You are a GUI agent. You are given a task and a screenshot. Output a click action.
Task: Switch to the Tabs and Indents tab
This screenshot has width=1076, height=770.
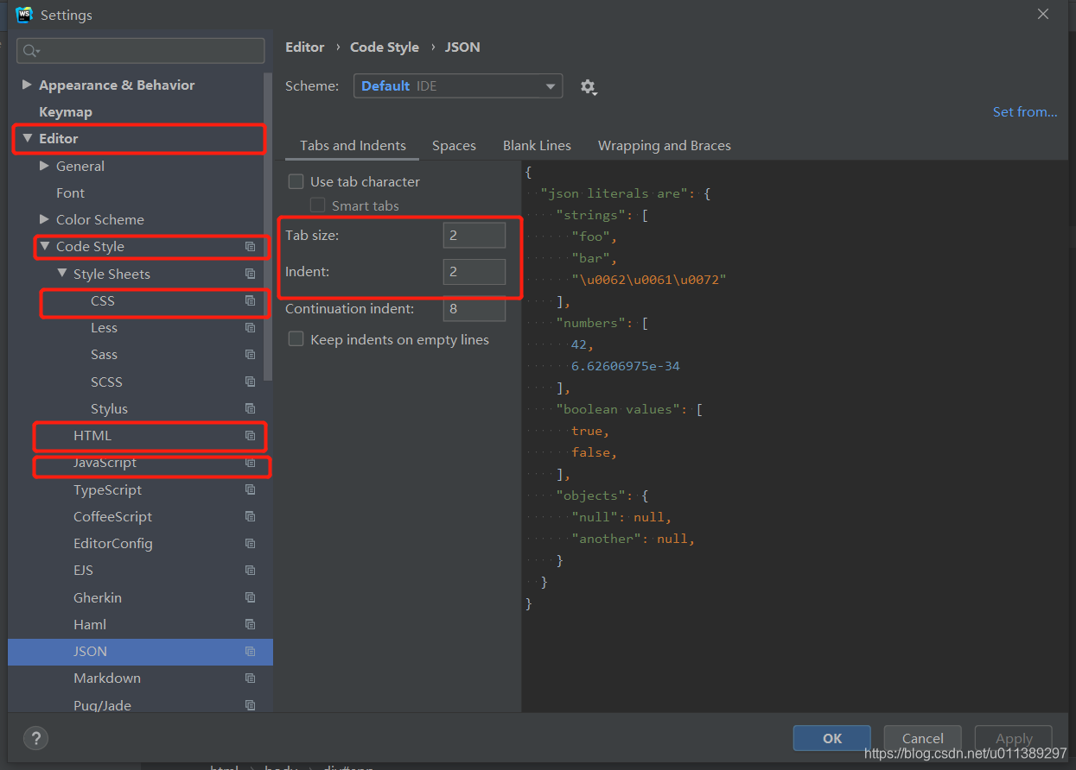[353, 146]
